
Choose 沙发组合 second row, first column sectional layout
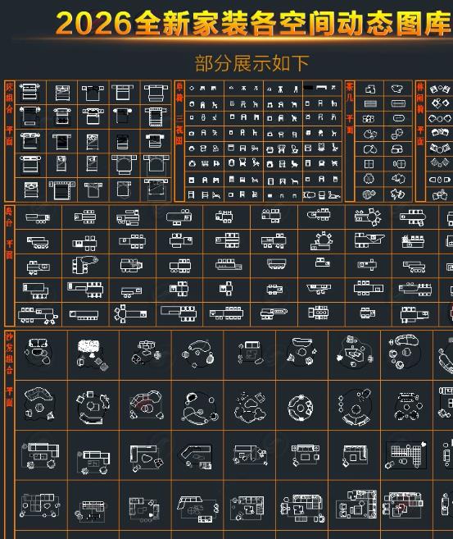[39, 404]
